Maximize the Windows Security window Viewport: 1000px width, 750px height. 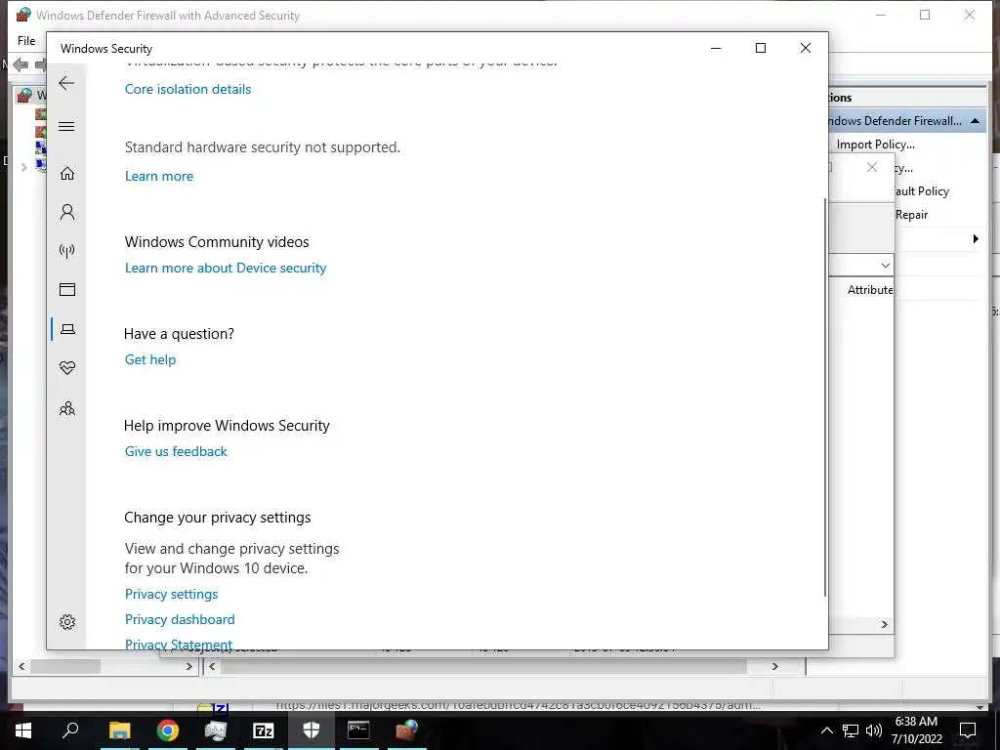tap(760, 49)
